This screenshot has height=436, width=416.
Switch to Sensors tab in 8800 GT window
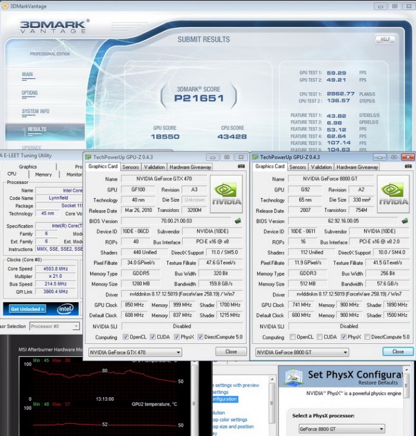[x=297, y=167]
